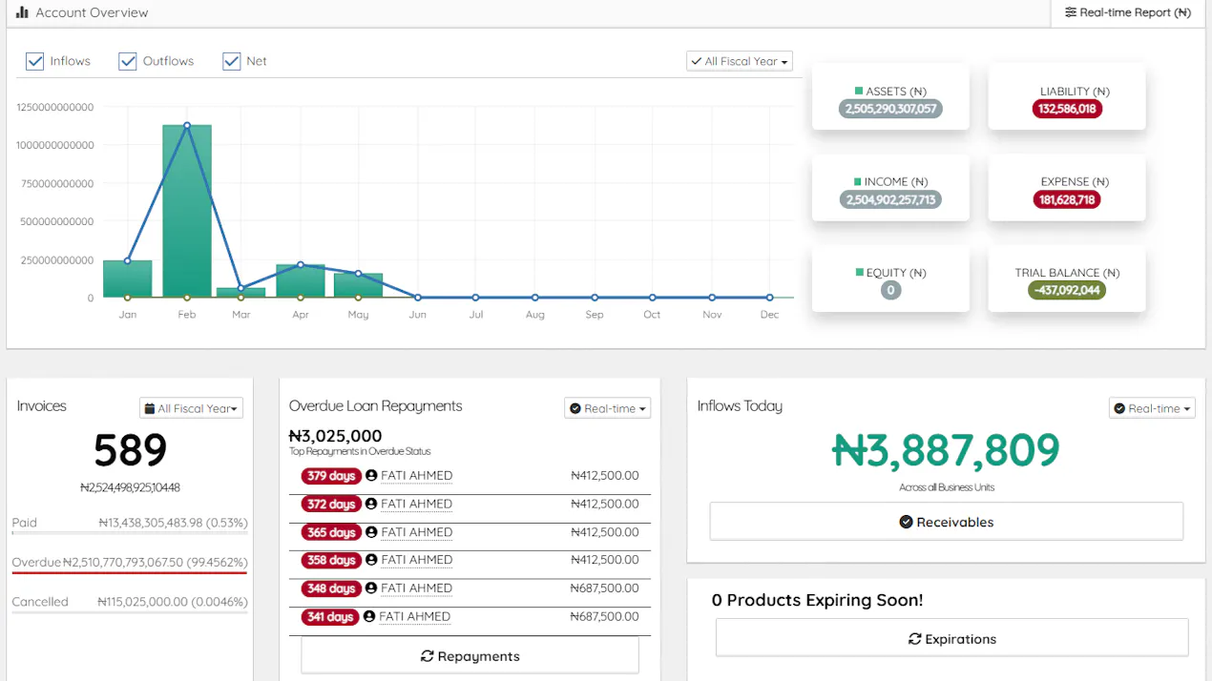Click the 358 days overdue badge
The width and height of the screenshot is (1212, 681).
[x=330, y=560]
